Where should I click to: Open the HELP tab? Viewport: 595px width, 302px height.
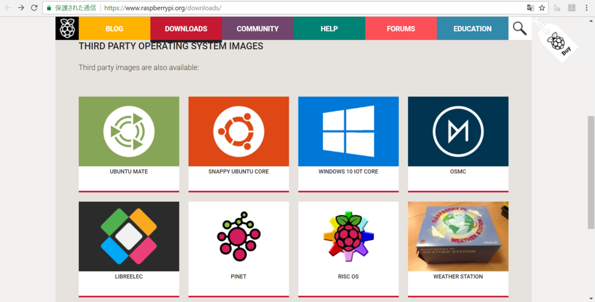329,28
